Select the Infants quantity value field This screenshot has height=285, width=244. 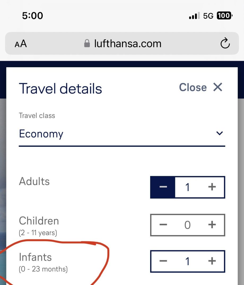188,261
